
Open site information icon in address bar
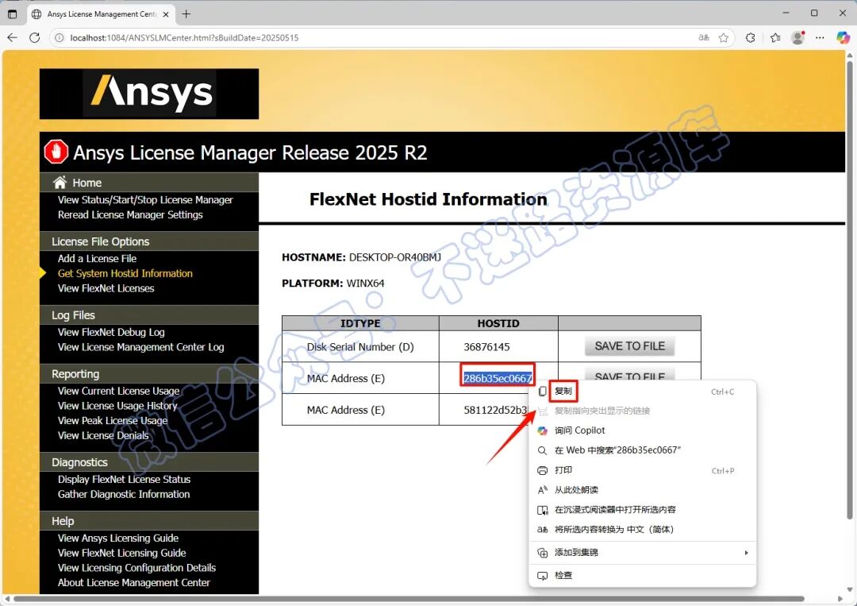60,38
